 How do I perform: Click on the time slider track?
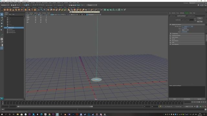click(93, 103)
